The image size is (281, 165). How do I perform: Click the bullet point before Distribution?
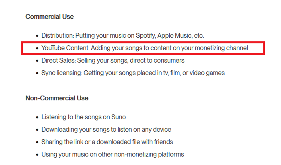(37, 36)
